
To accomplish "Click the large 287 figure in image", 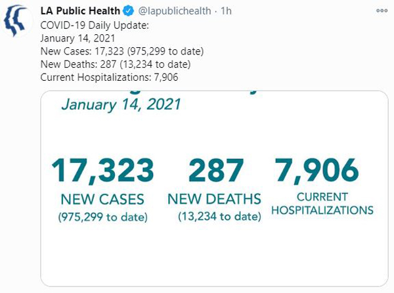I will (216, 170).
